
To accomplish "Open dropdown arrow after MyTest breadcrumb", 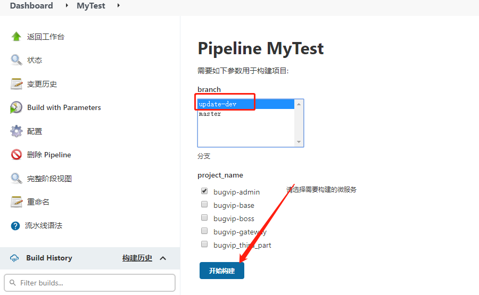I will point(119,5).
